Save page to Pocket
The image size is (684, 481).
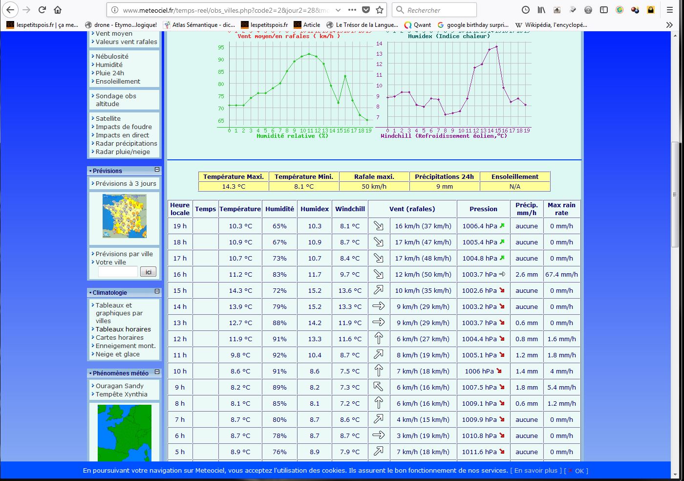(x=366, y=10)
